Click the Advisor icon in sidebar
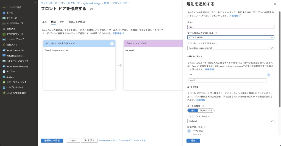Screen dimensions: 281x146 (4, 77)
